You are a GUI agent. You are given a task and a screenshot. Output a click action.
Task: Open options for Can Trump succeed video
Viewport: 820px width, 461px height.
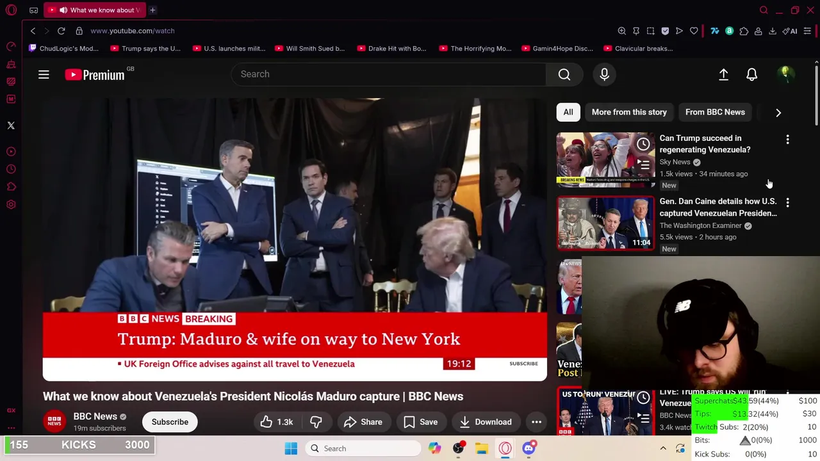point(787,139)
